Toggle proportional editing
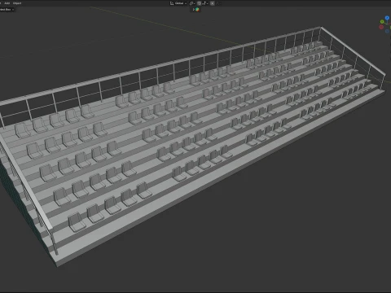The image size is (391, 293). (x=212, y=3)
